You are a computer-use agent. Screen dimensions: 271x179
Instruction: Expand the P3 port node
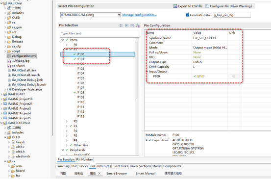tap(67, 126)
